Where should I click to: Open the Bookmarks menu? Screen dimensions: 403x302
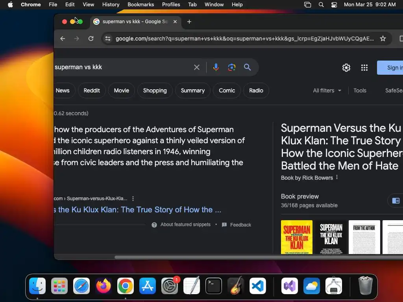coord(141,5)
